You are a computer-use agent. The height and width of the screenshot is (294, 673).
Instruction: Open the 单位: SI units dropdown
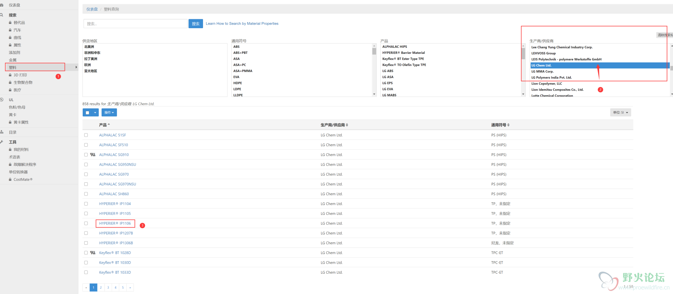pos(621,112)
